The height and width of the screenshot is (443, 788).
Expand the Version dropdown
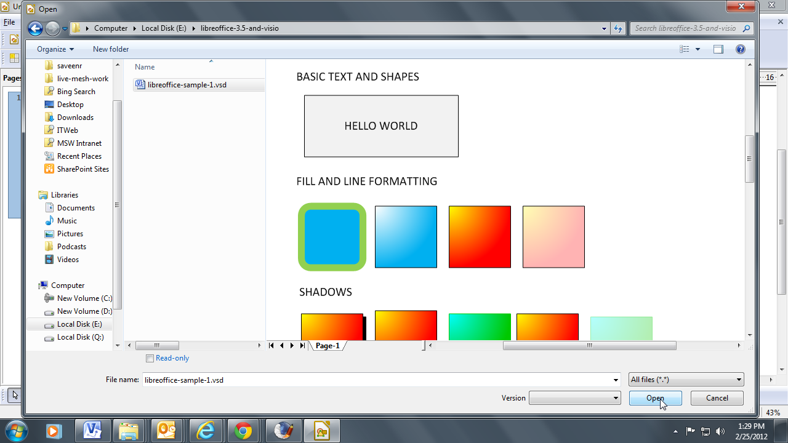point(574,398)
